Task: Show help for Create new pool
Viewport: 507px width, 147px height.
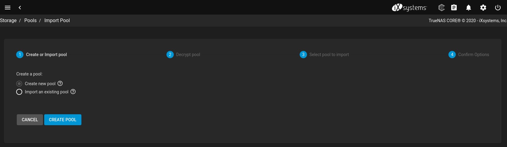Action: (60, 83)
